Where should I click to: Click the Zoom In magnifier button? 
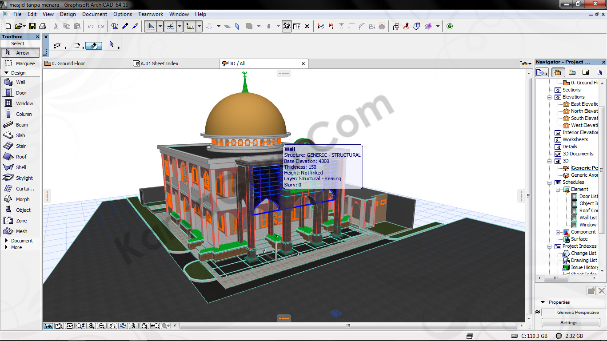pos(91,326)
